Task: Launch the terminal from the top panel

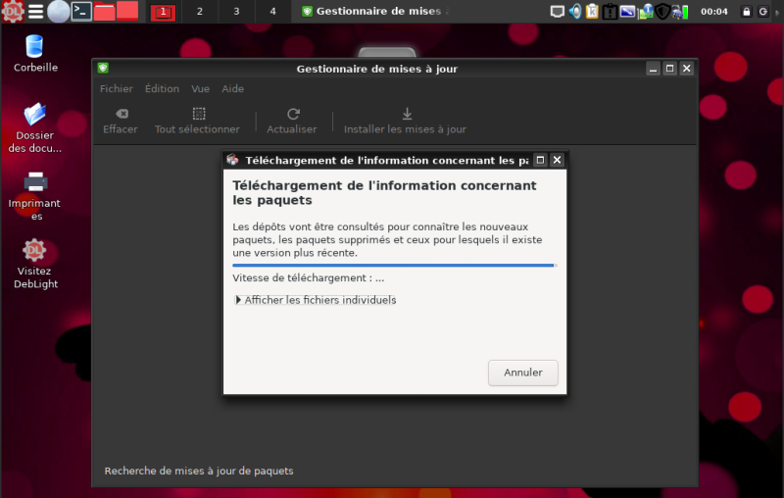Action: [82, 12]
